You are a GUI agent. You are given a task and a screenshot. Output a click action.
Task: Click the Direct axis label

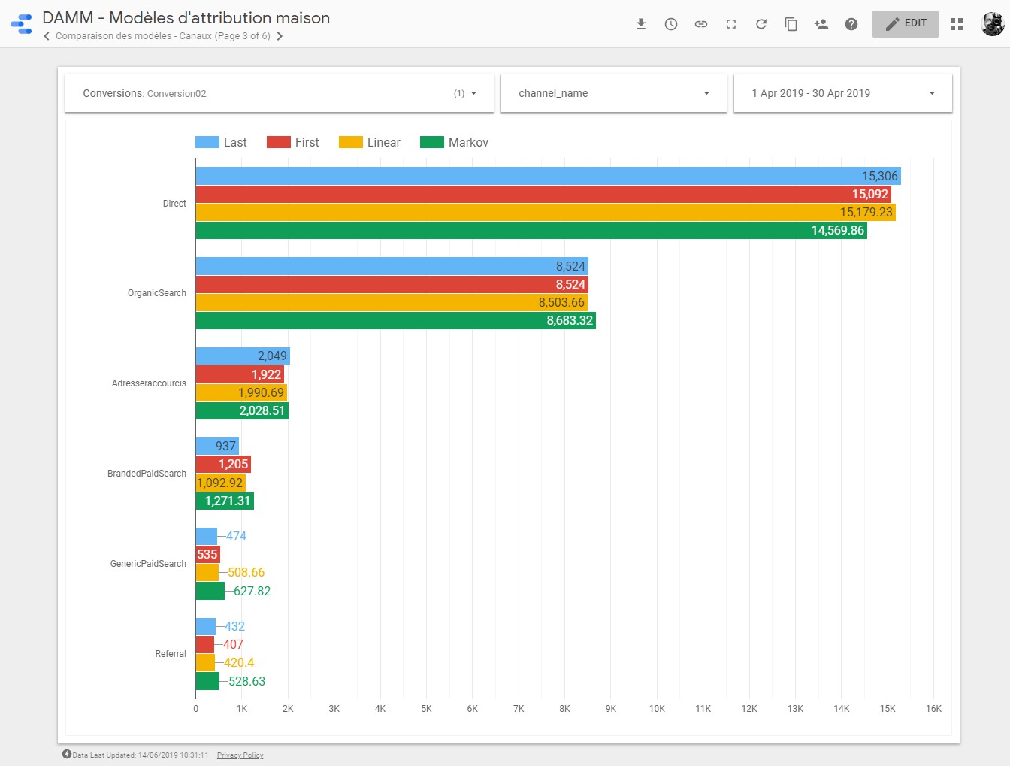[174, 204]
